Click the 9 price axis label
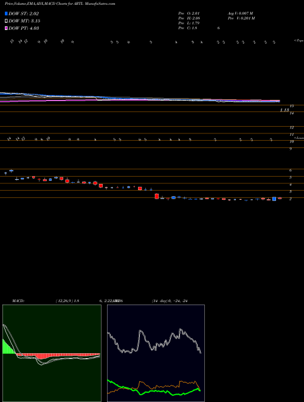This screenshot has width=304, height=402. 291,149
